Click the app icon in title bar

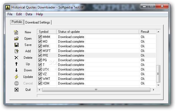pyautogui.click(x=8, y=7)
